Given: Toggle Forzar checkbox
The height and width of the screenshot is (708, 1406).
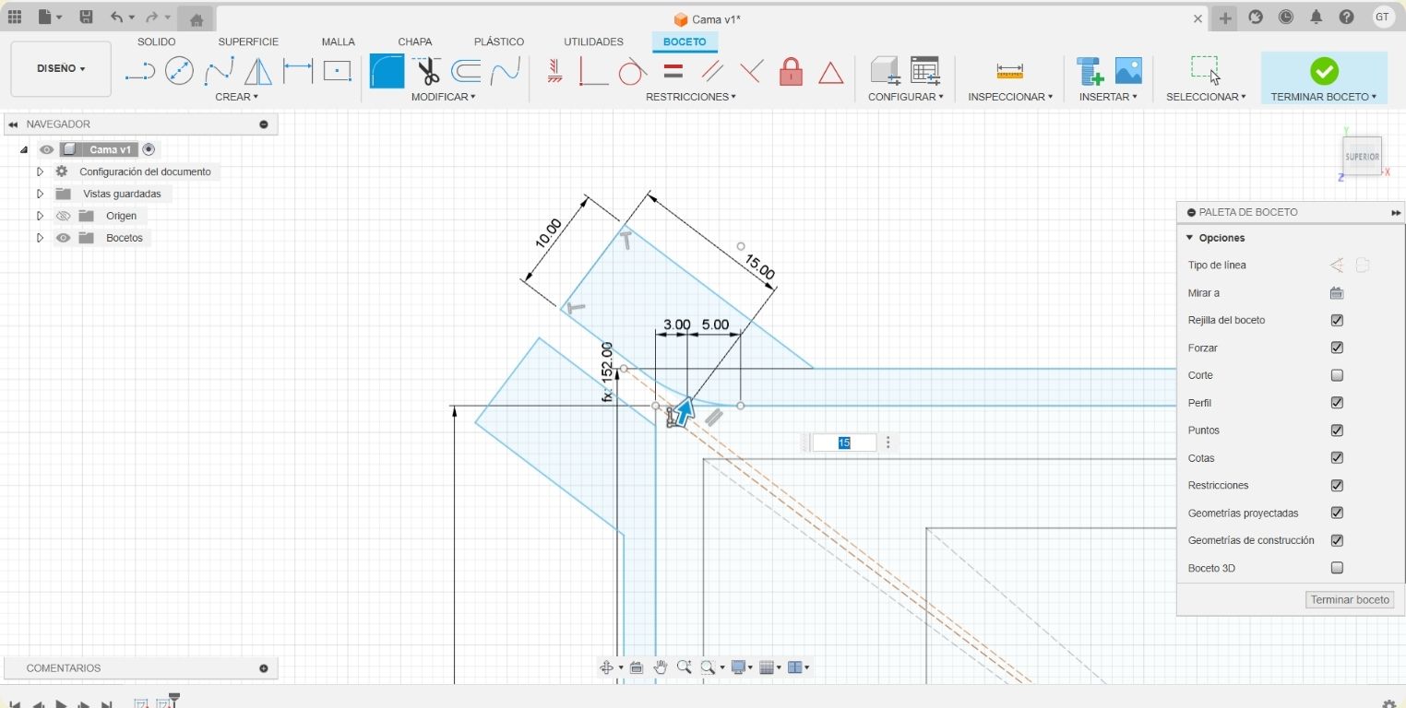Looking at the screenshot, I should (1337, 348).
